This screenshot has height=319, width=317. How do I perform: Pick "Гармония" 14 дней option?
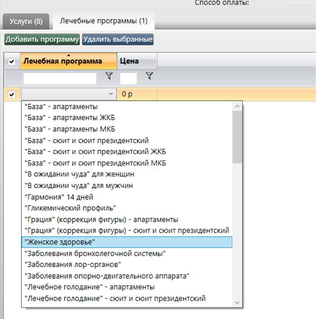pyautogui.click(x=59, y=197)
